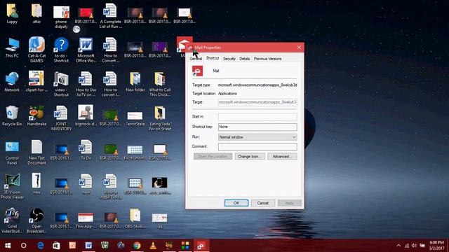Click the Apply button
The width and height of the screenshot is (449, 252).
pyautogui.click(x=290, y=203)
